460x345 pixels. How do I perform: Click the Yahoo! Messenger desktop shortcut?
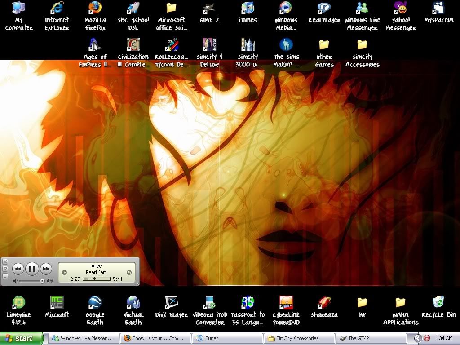401,16
